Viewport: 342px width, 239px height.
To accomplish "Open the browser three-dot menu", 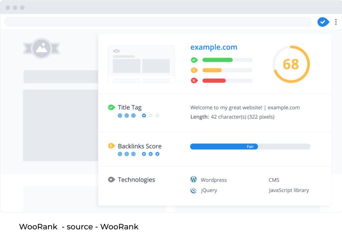I will [336, 22].
